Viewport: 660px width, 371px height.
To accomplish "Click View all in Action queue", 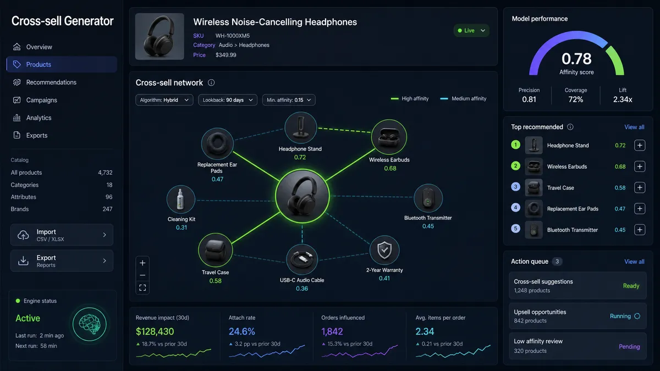I will (634, 262).
